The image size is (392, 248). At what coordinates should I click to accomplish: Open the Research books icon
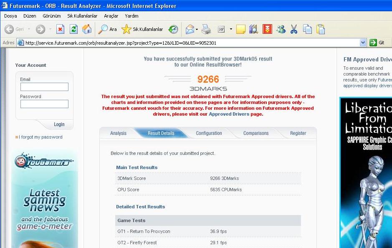point(253,29)
